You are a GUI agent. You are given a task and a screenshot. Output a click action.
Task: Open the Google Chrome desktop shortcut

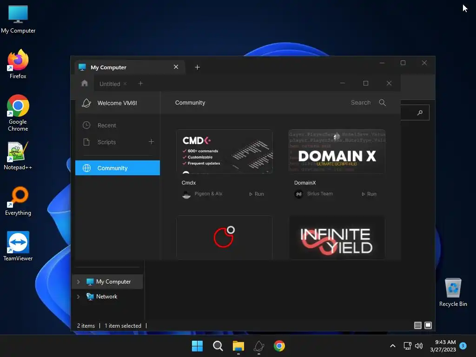pyautogui.click(x=18, y=113)
